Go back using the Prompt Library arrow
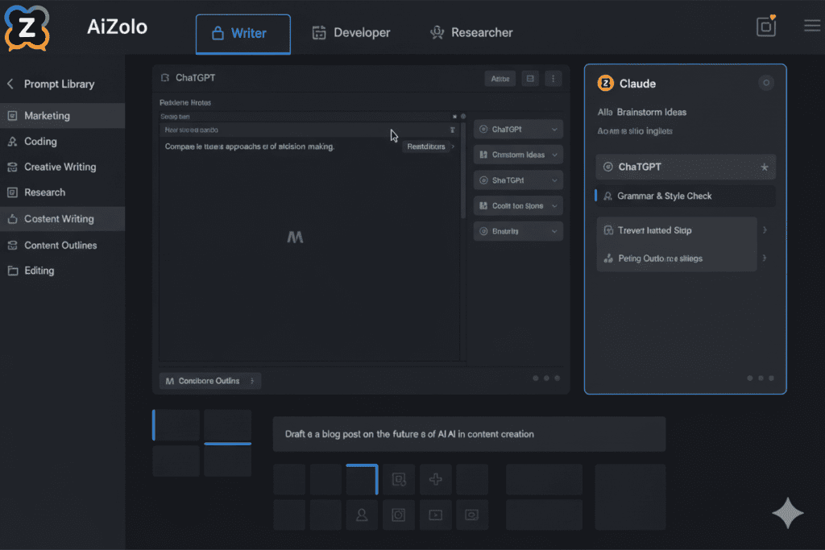Viewport: 825px width, 550px height. point(10,84)
